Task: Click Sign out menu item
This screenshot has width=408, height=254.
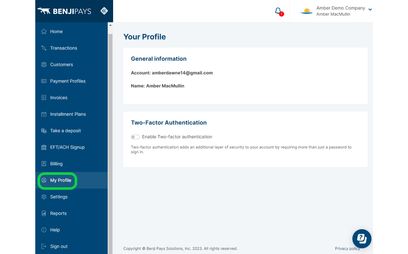Action: [x=71, y=246]
